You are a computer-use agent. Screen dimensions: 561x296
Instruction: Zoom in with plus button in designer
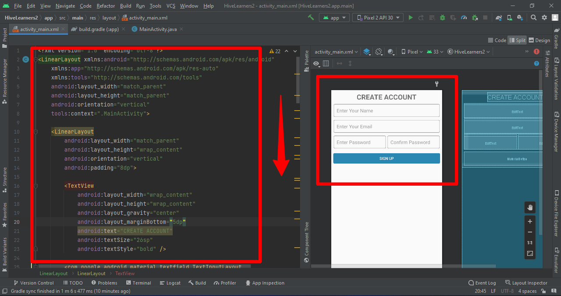point(530,222)
